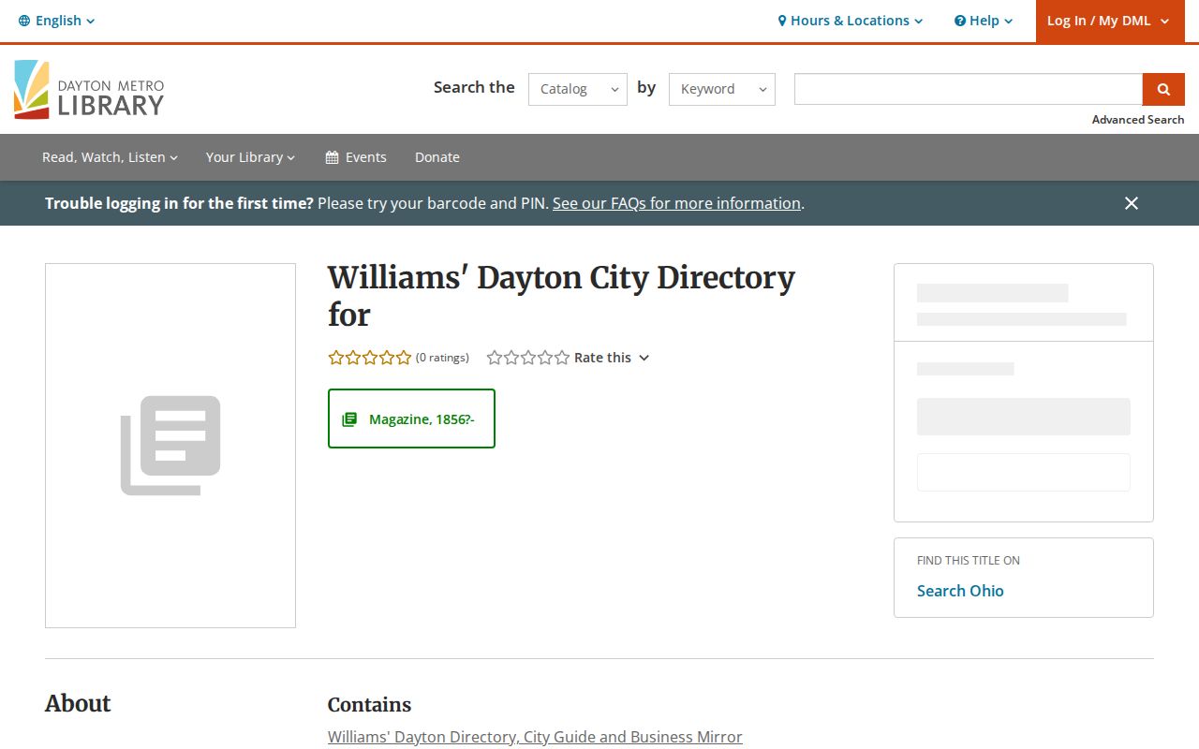The height and width of the screenshot is (749, 1199).
Task: Open the Your Library menu
Action: [250, 157]
